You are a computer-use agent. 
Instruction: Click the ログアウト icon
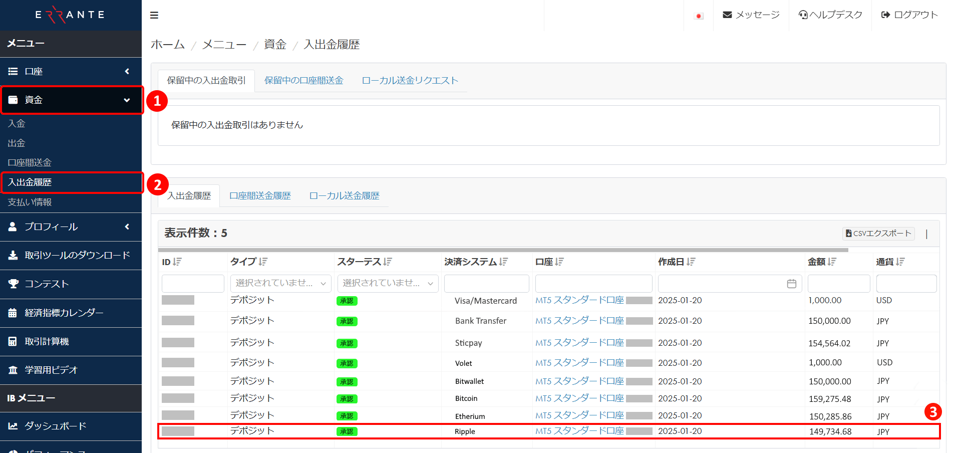pyautogui.click(x=884, y=15)
